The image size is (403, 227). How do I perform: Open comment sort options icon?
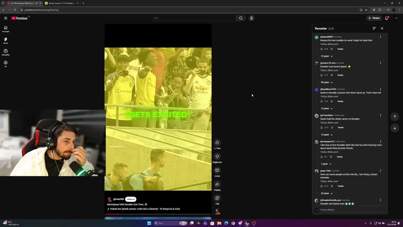374,28
